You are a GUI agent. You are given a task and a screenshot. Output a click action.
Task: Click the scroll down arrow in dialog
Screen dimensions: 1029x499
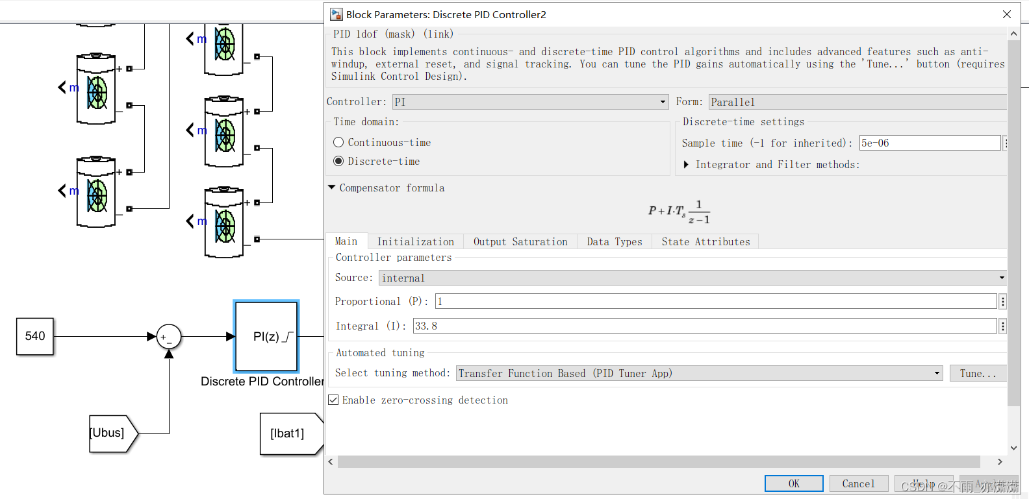[1013, 448]
